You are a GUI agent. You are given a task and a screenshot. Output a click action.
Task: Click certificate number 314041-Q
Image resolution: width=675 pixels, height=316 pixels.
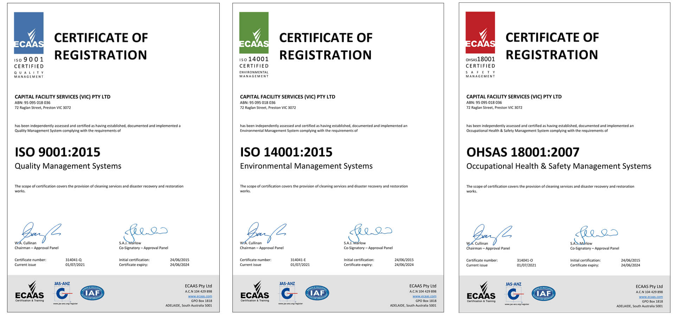point(73,260)
